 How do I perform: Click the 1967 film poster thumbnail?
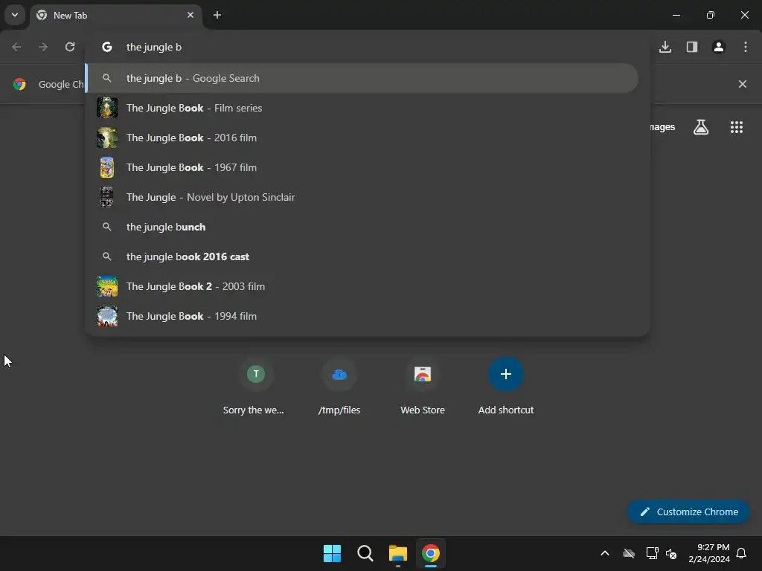pos(107,167)
